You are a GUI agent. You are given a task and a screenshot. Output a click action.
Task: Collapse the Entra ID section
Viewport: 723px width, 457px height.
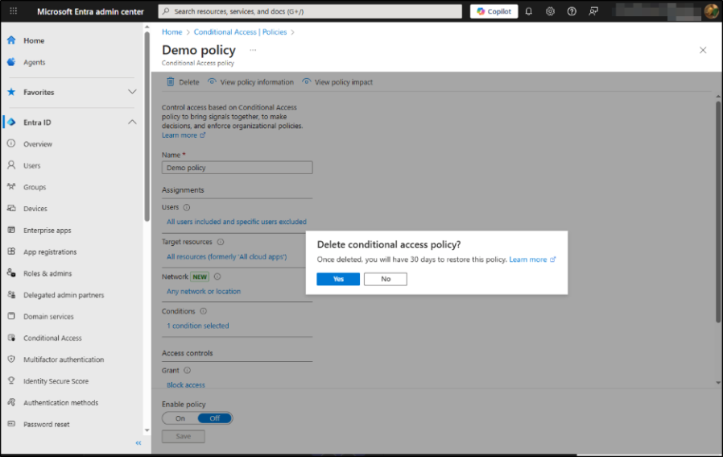pyautogui.click(x=132, y=123)
